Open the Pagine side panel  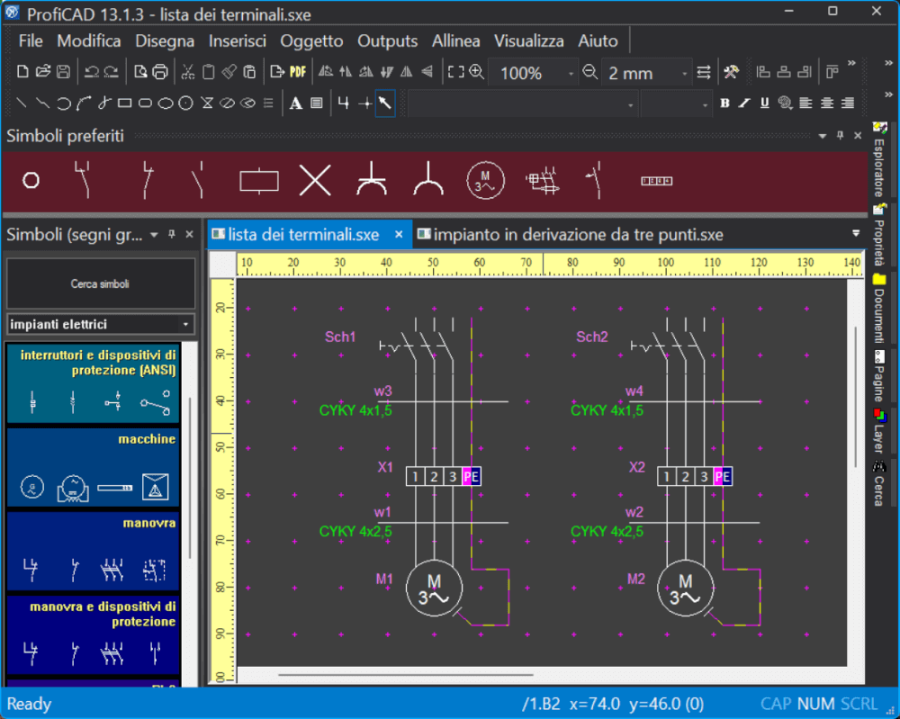point(878,375)
